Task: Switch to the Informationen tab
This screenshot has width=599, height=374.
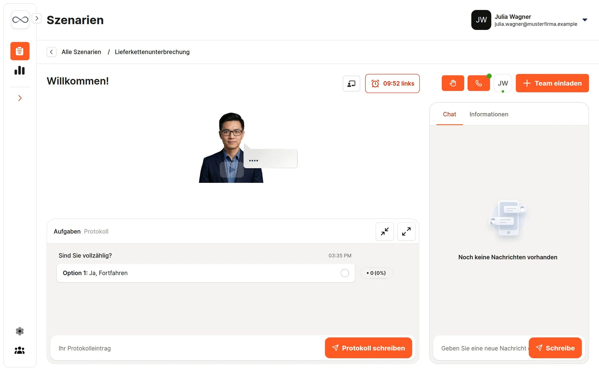Action: pyautogui.click(x=489, y=114)
